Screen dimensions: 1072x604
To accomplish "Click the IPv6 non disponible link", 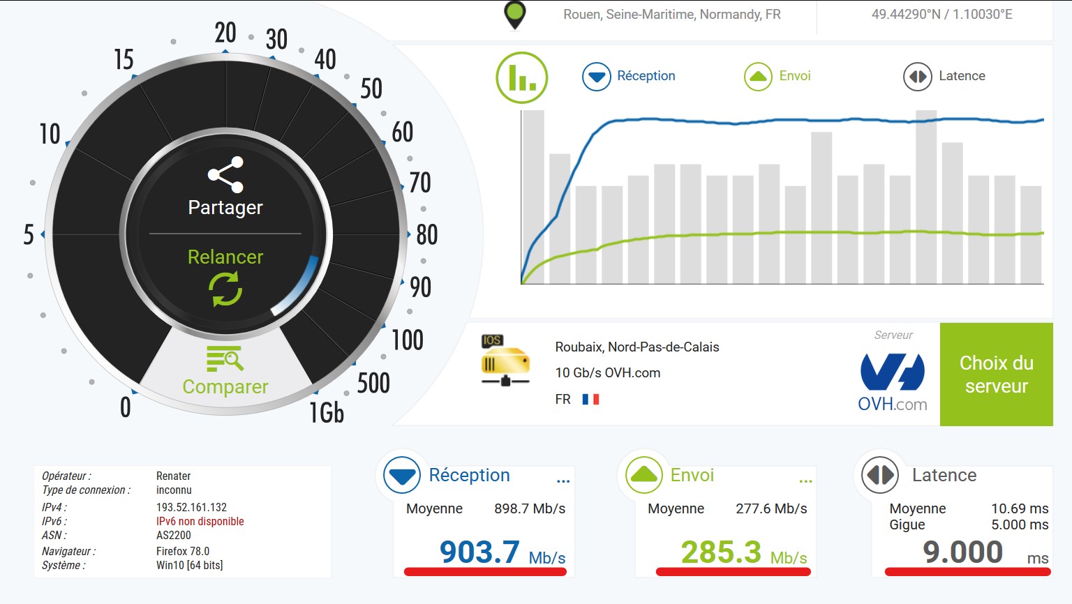I will click(x=200, y=522).
